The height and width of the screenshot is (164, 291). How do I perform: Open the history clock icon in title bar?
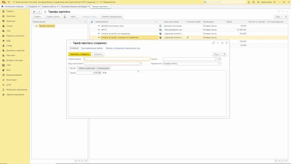coord(253,2)
